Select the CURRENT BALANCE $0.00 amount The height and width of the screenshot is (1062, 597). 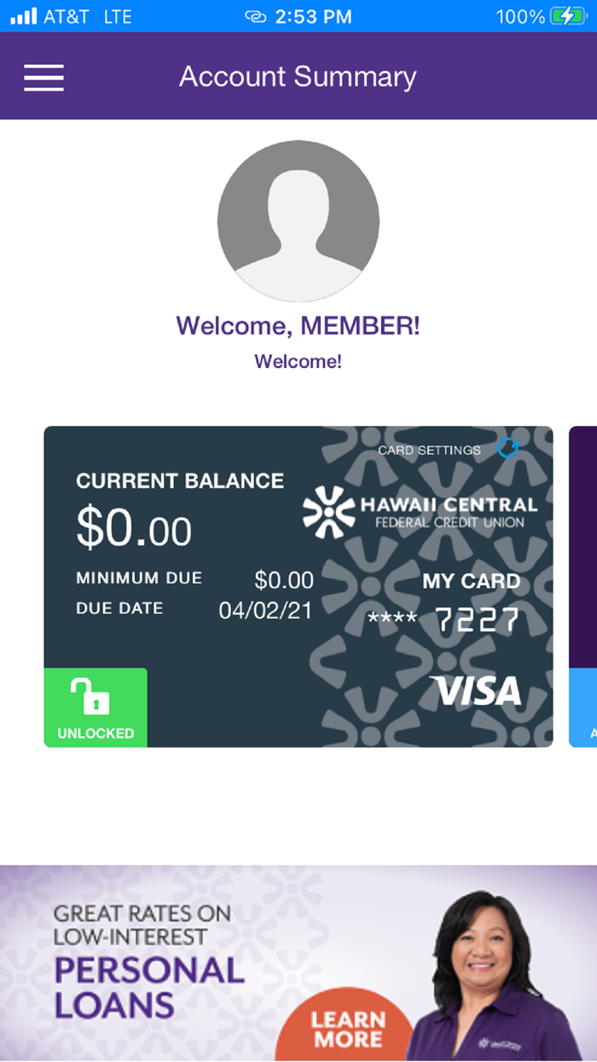[x=133, y=529]
